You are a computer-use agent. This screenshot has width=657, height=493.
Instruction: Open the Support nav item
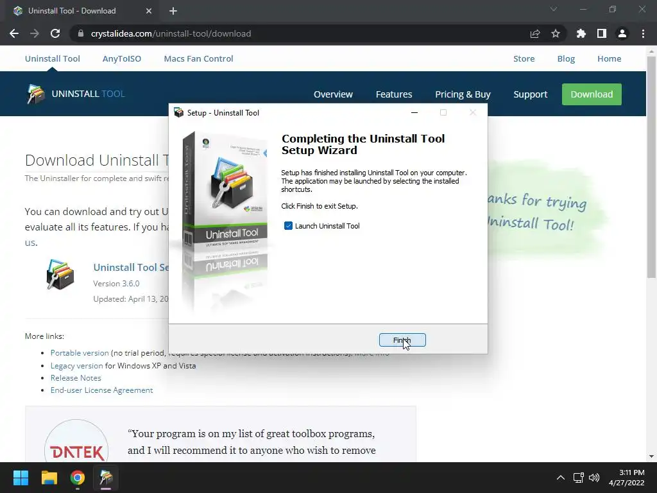pos(531,94)
